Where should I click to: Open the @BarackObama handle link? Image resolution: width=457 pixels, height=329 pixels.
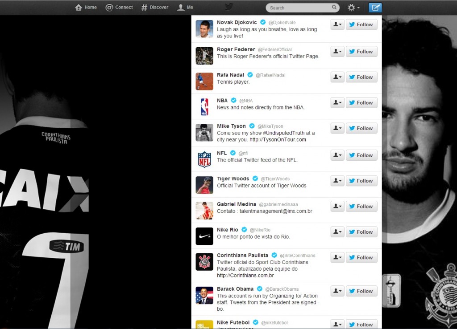point(282,289)
